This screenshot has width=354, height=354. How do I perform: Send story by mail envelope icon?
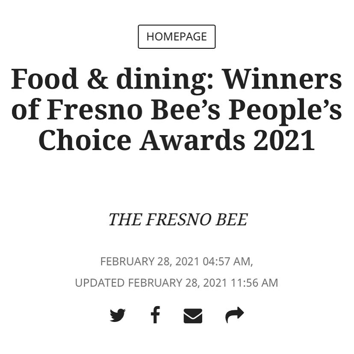(193, 316)
